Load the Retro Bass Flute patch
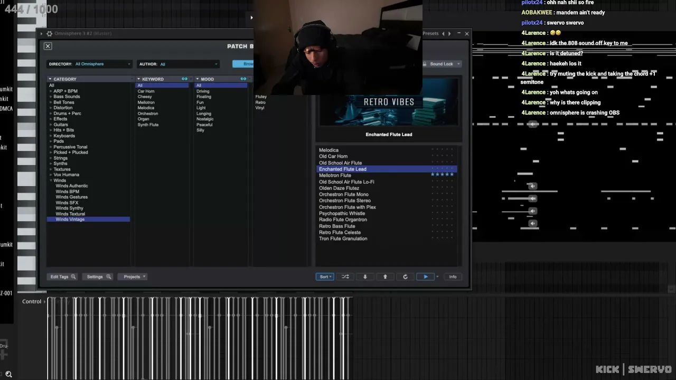 coord(337,226)
